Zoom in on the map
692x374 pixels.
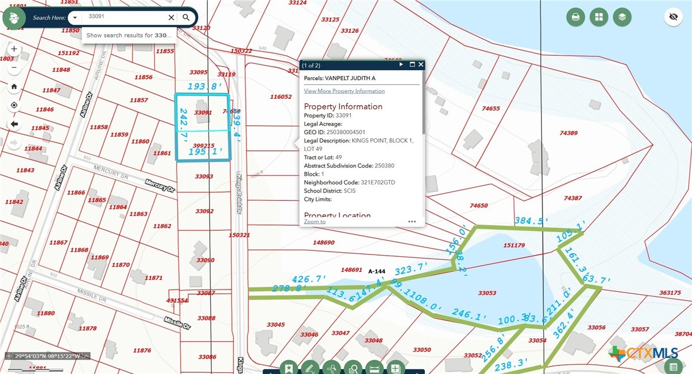(14, 49)
